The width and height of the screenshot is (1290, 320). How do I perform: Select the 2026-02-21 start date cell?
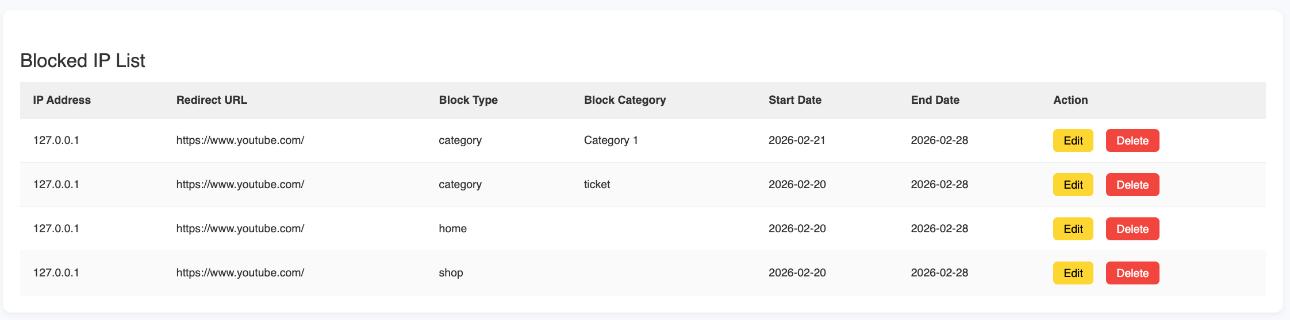(x=797, y=140)
